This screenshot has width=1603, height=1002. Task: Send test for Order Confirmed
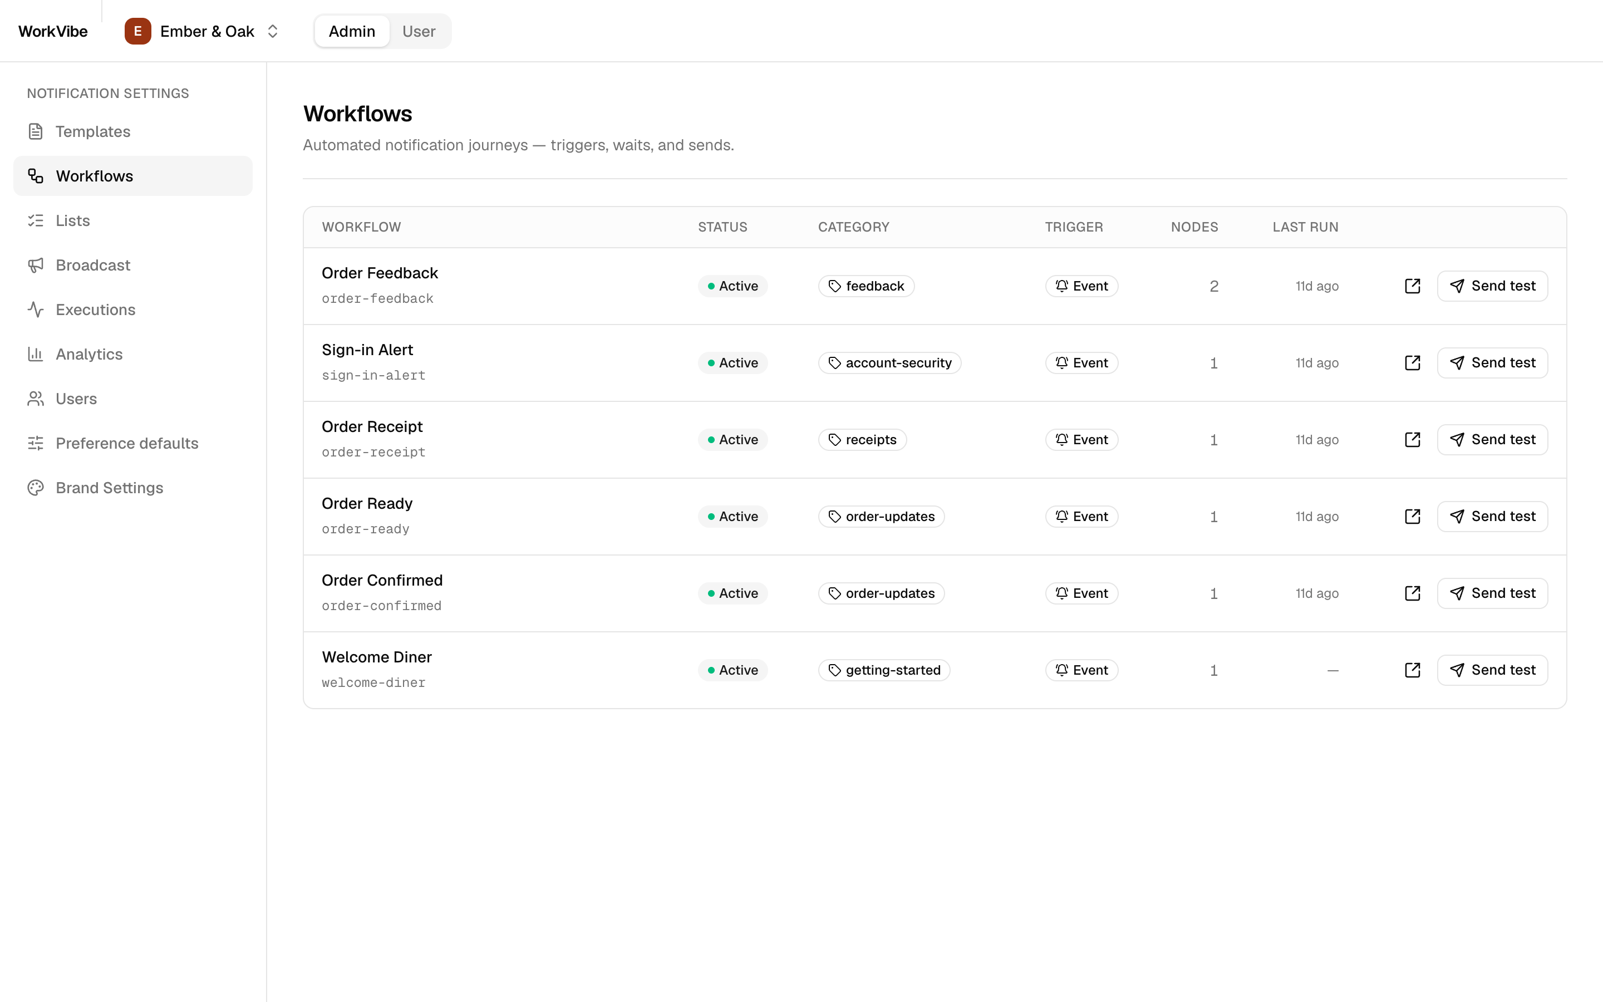click(x=1492, y=593)
